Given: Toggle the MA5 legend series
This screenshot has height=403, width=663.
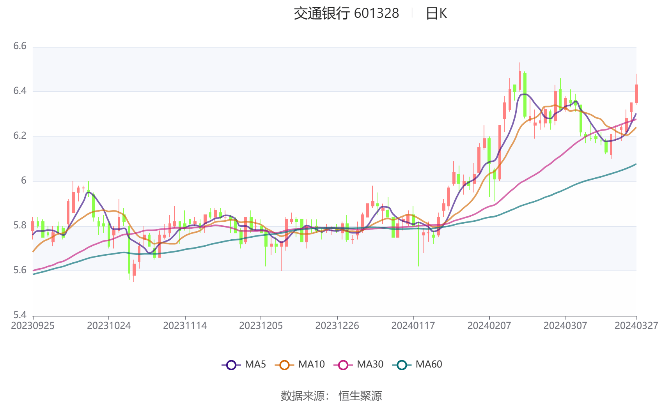Looking at the screenshot, I should coord(244,364).
